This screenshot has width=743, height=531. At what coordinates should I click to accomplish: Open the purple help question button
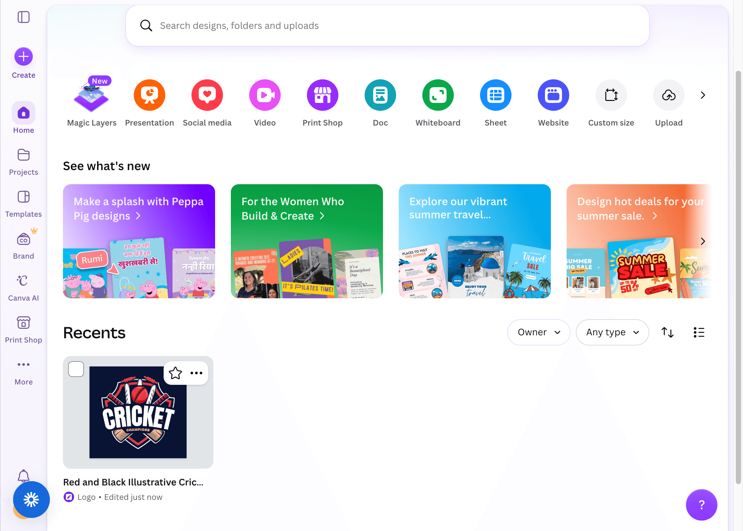[701, 505]
